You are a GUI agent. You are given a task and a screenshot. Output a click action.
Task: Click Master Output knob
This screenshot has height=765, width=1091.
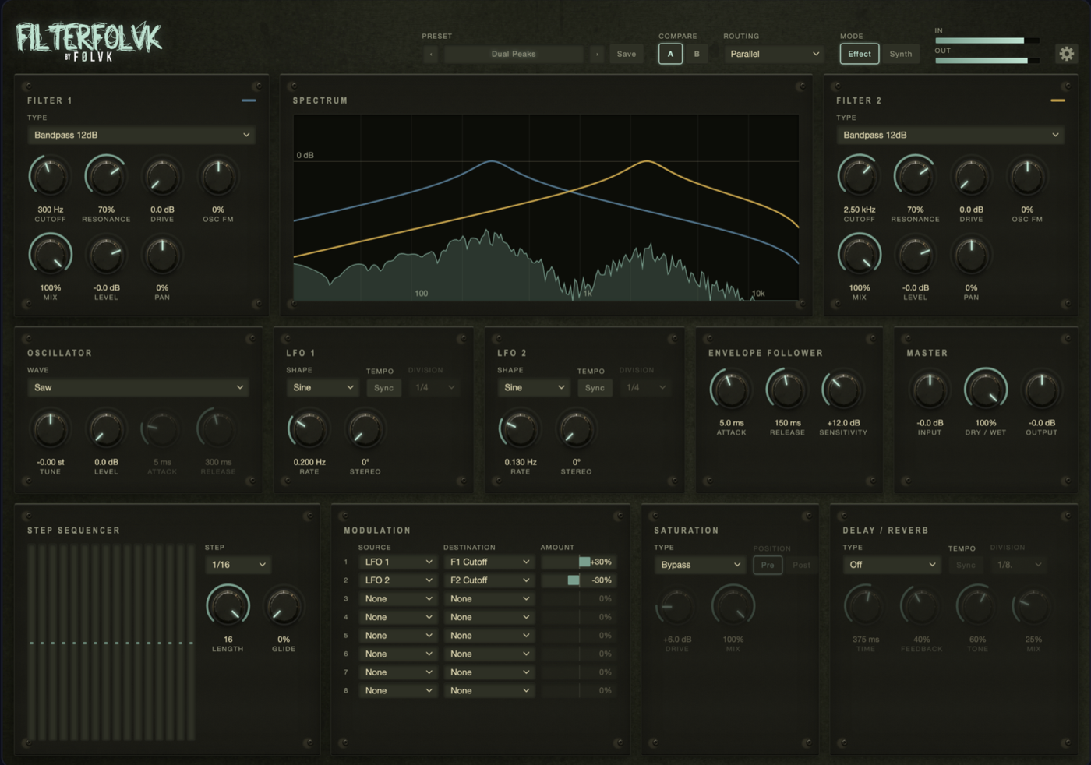tap(1042, 390)
